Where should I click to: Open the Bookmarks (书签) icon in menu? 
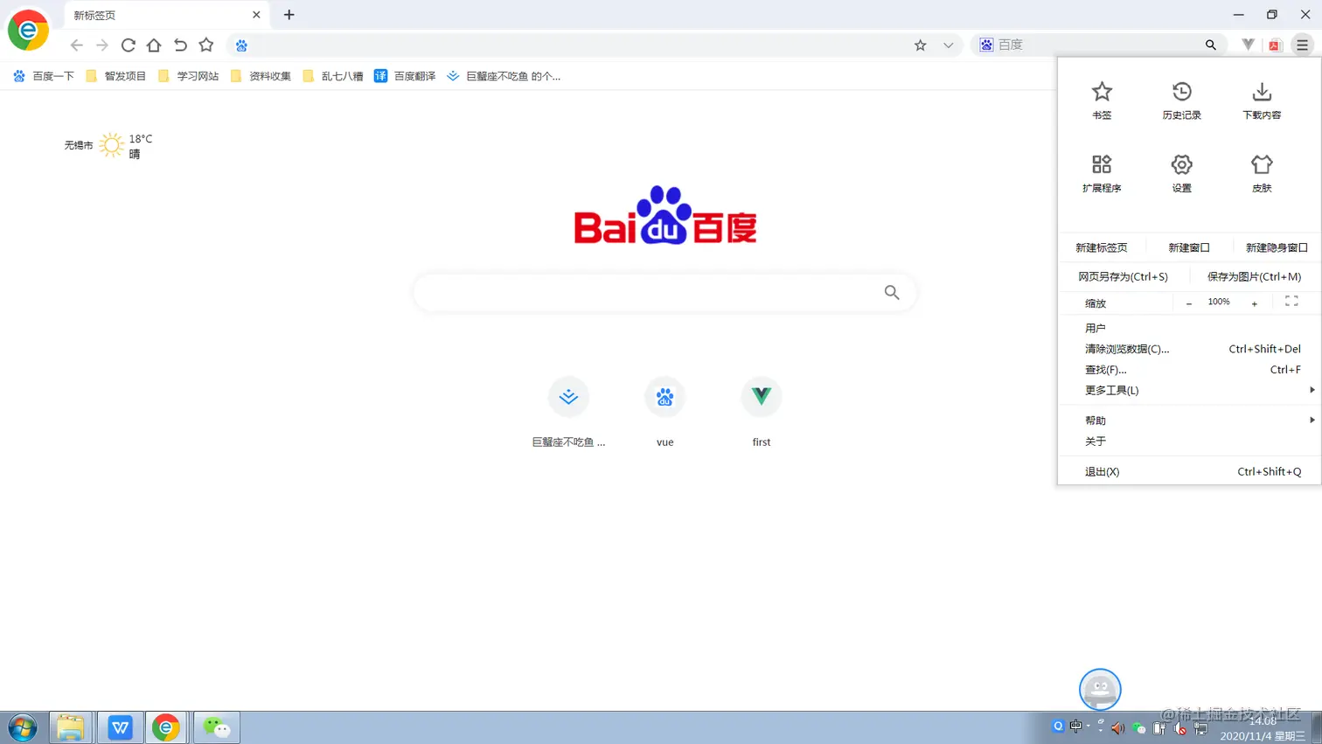(x=1102, y=100)
